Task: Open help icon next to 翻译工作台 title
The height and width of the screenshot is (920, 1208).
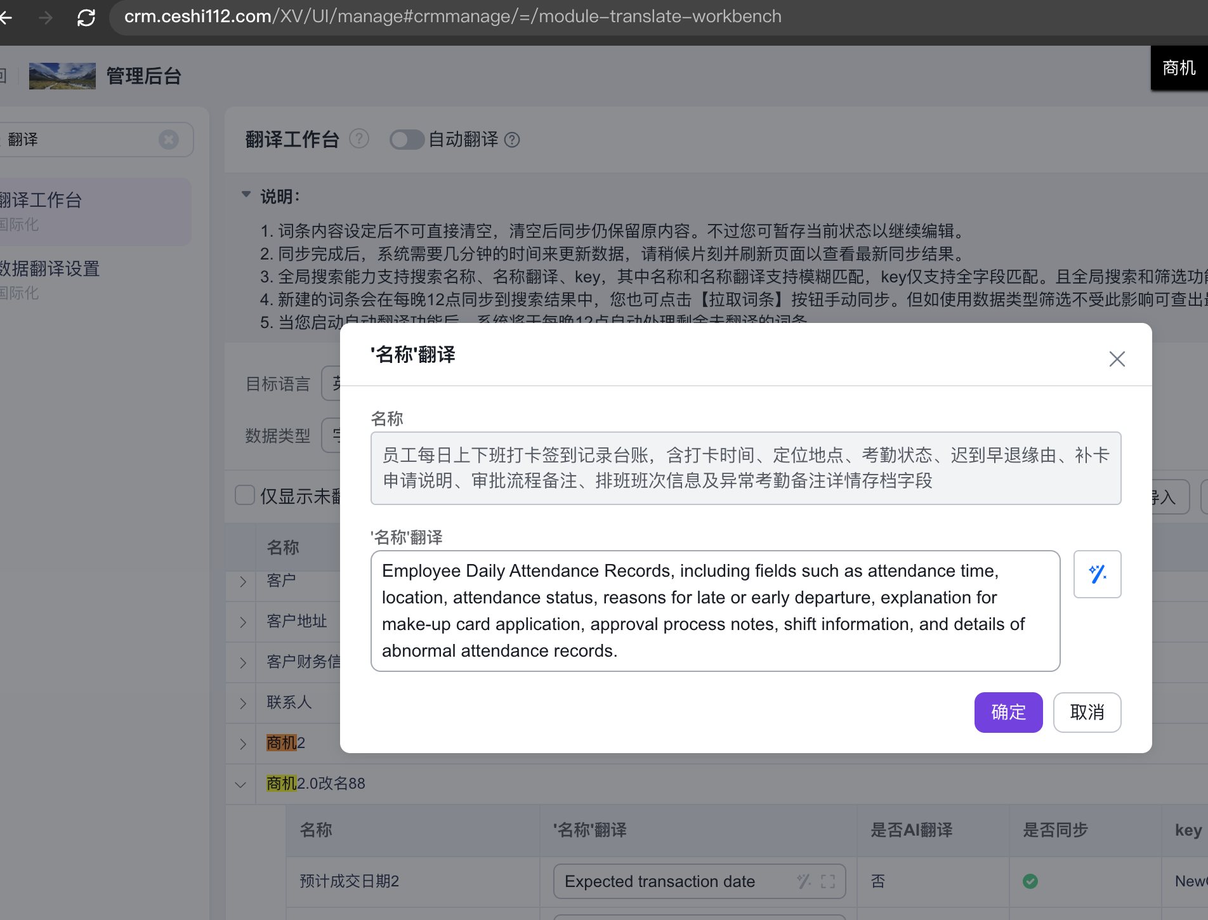Action: click(359, 139)
